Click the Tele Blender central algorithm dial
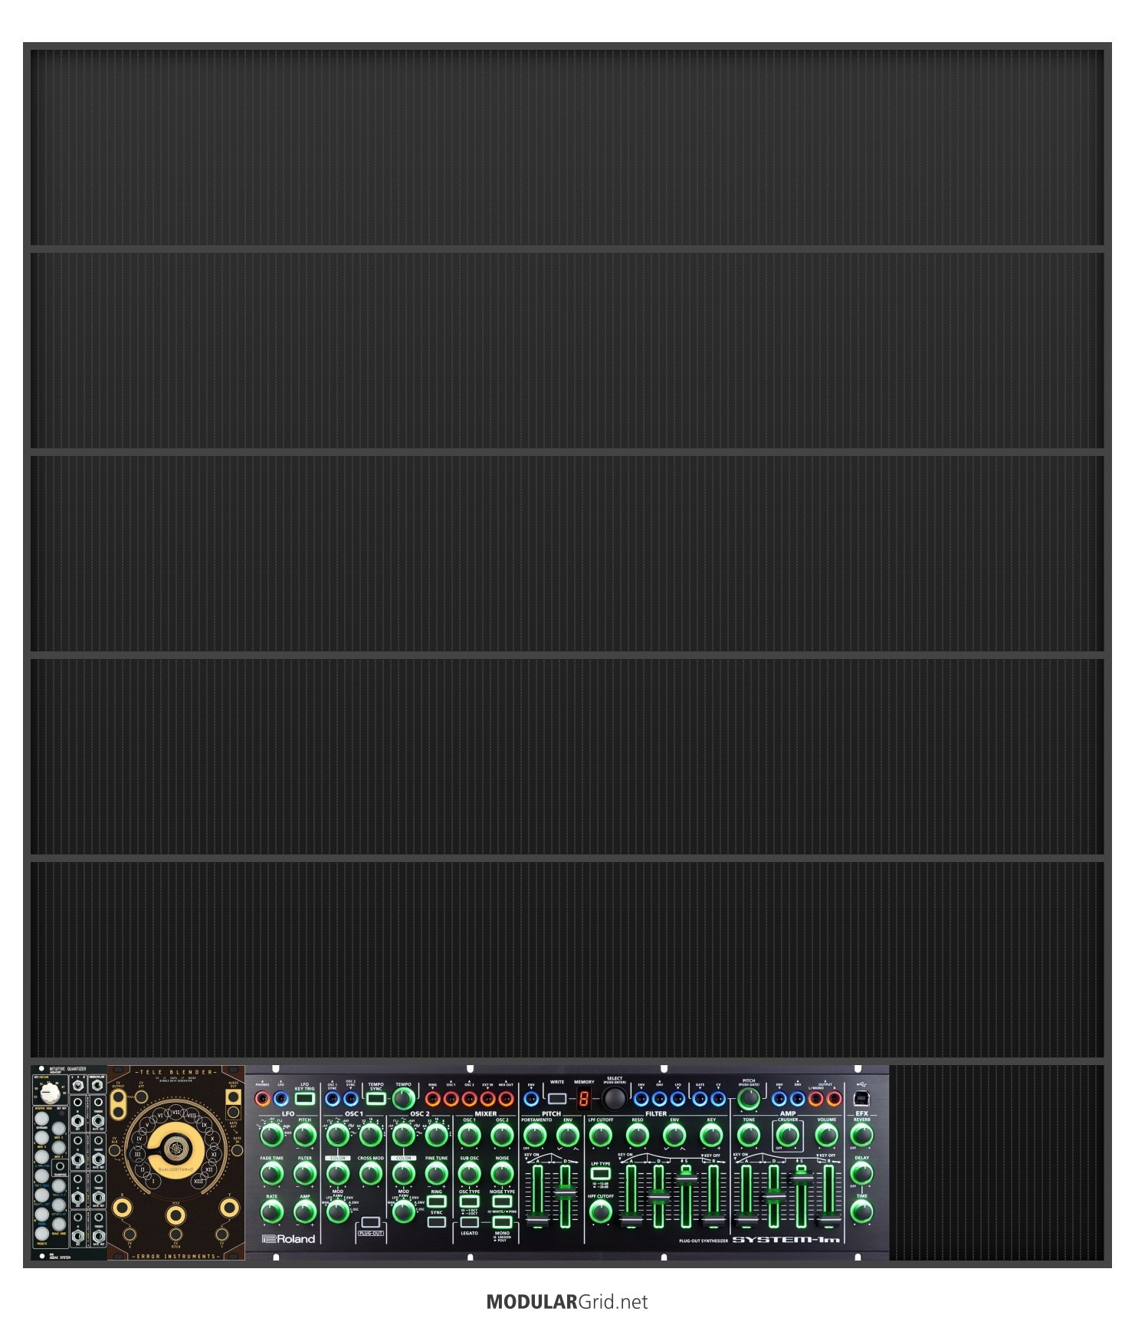Image resolution: width=1135 pixels, height=1318 pixels. tap(175, 1147)
